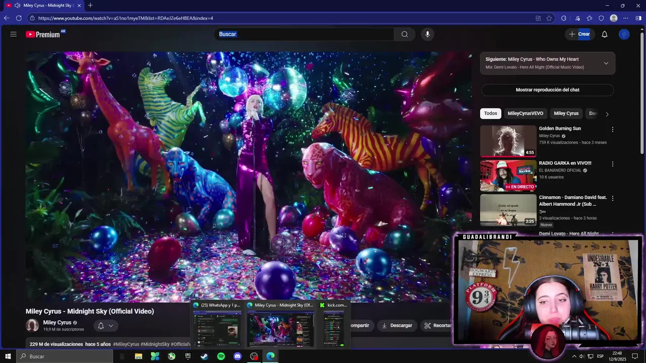Open Steam from taskbar
This screenshot has width=646, height=363.
pos(204,356)
